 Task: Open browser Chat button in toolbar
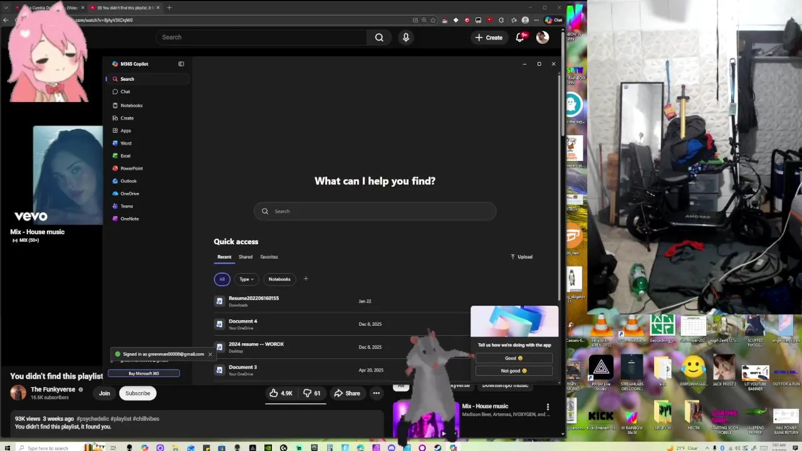point(554,20)
